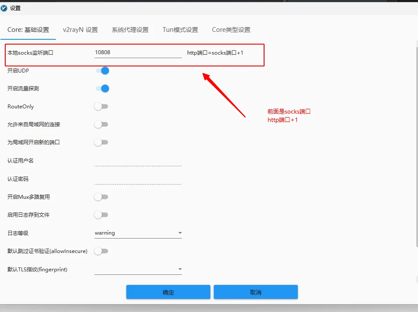Enable 开启Mux多路复用 toggle
418x312 pixels.
click(x=101, y=197)
